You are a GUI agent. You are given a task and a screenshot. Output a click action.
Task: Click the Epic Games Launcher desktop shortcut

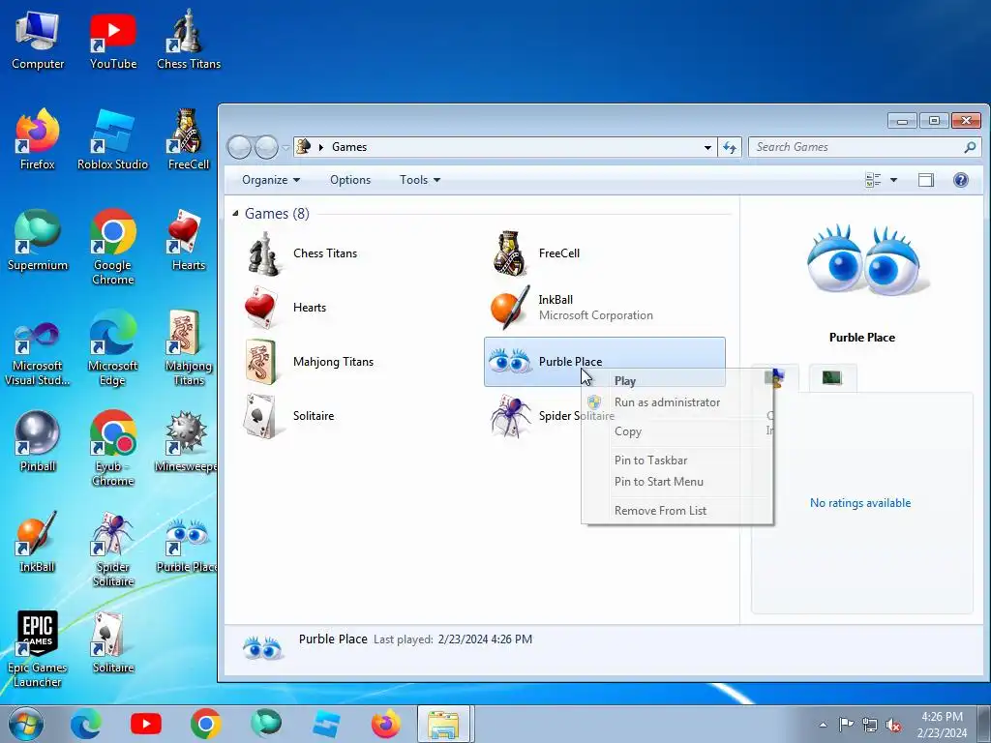(x=38, y=649)
